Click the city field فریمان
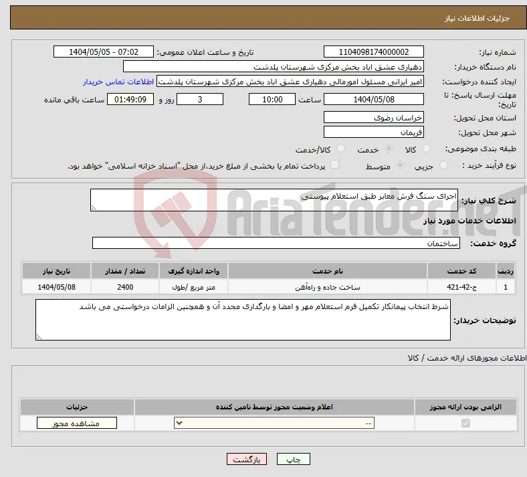 click(x=373, y=132)
